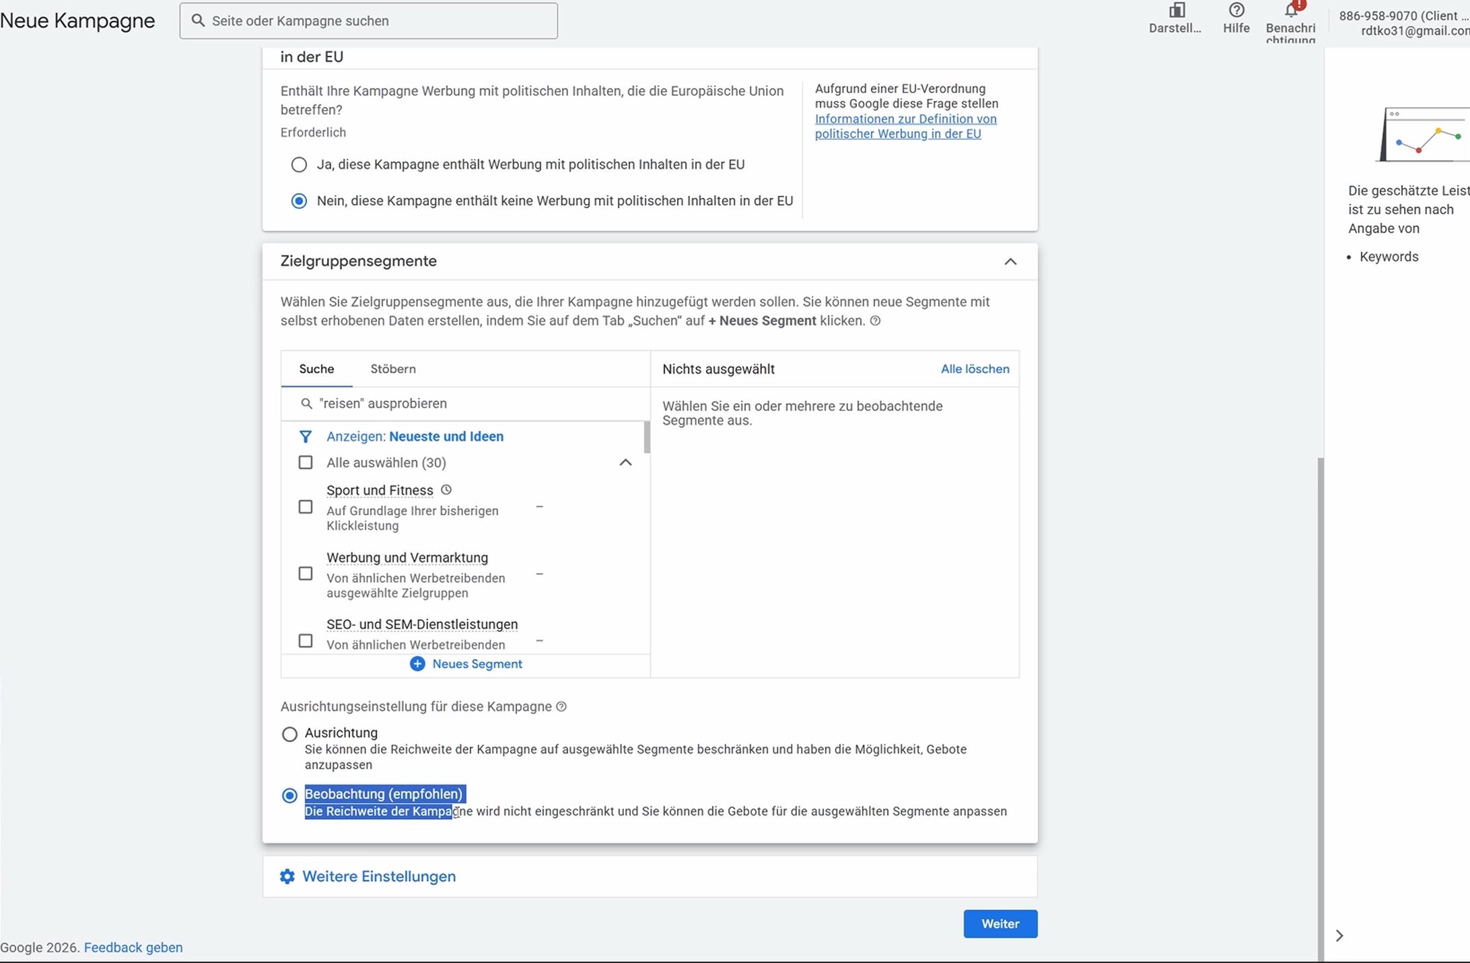Click the plus icon to add Neues Segment

(417, 663)
